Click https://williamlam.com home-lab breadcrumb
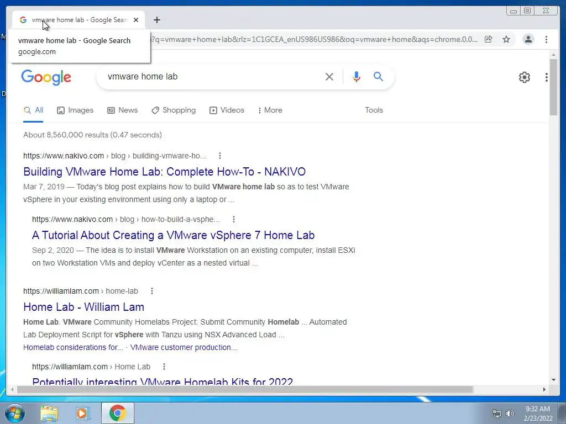The image size is (566, 424). 81,291
